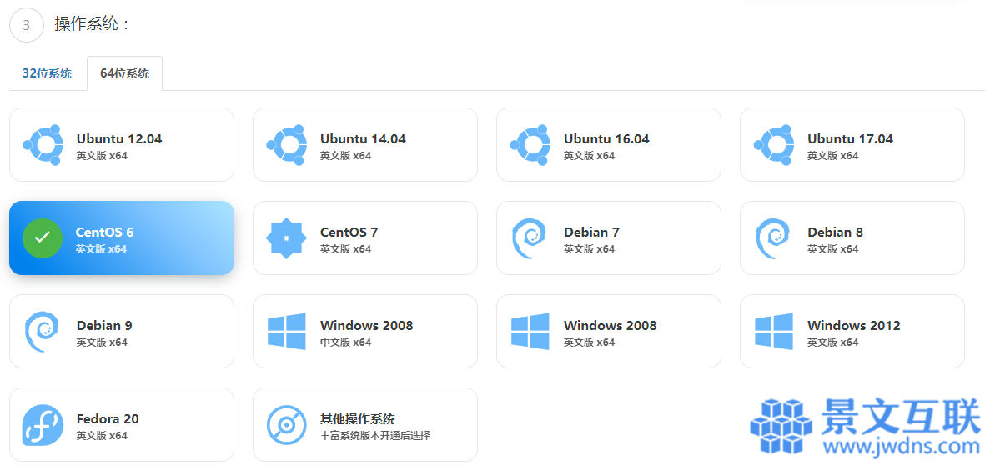Click the Ubuntu 16.04 logo icon
Viewport: 995px width, 476px height.
[x=530, y=145]
